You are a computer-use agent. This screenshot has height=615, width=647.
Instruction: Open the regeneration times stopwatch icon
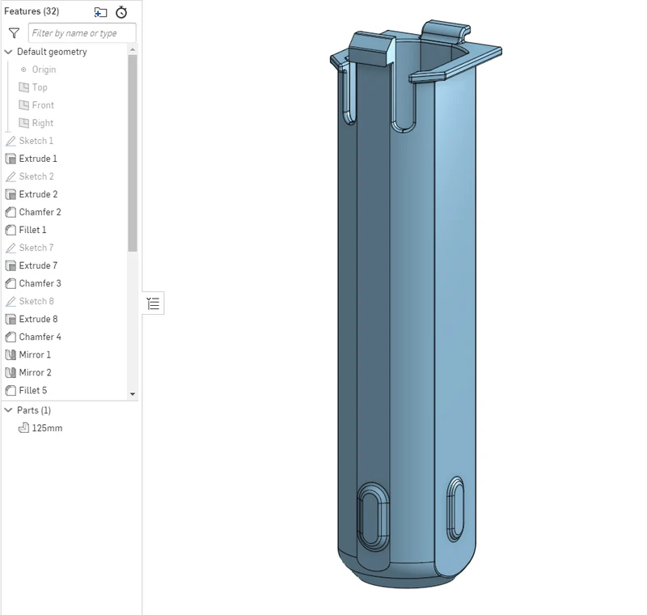click(121, 12)
